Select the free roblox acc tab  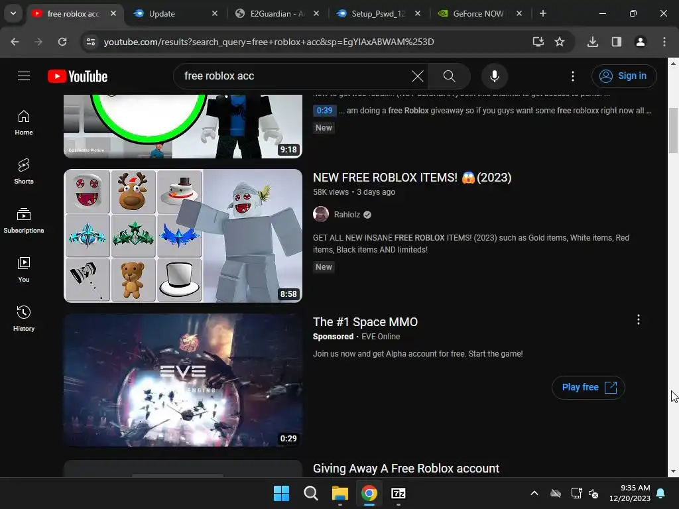(74, 14)
